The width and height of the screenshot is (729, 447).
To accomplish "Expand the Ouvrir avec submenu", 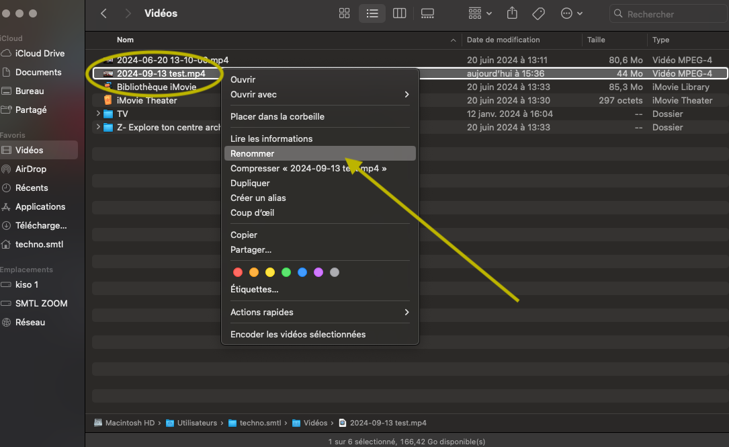I will coord(320,95).
